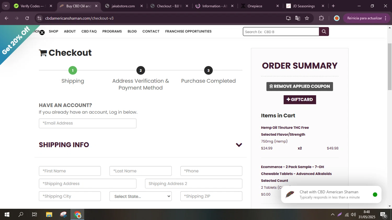
Task: Show hidden system tray icons
Action: pyautogui.click(x=332, y=215)
